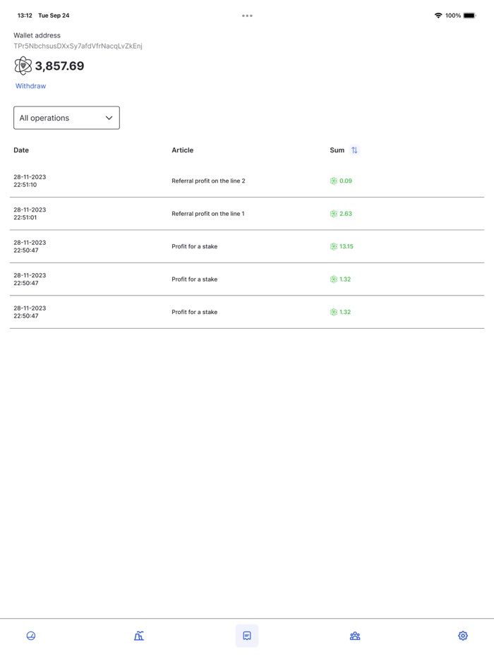Tap the 13.15 sum value
Image resolution: width=494 pixels, height=659 pixels.
[x=347, y=246]
